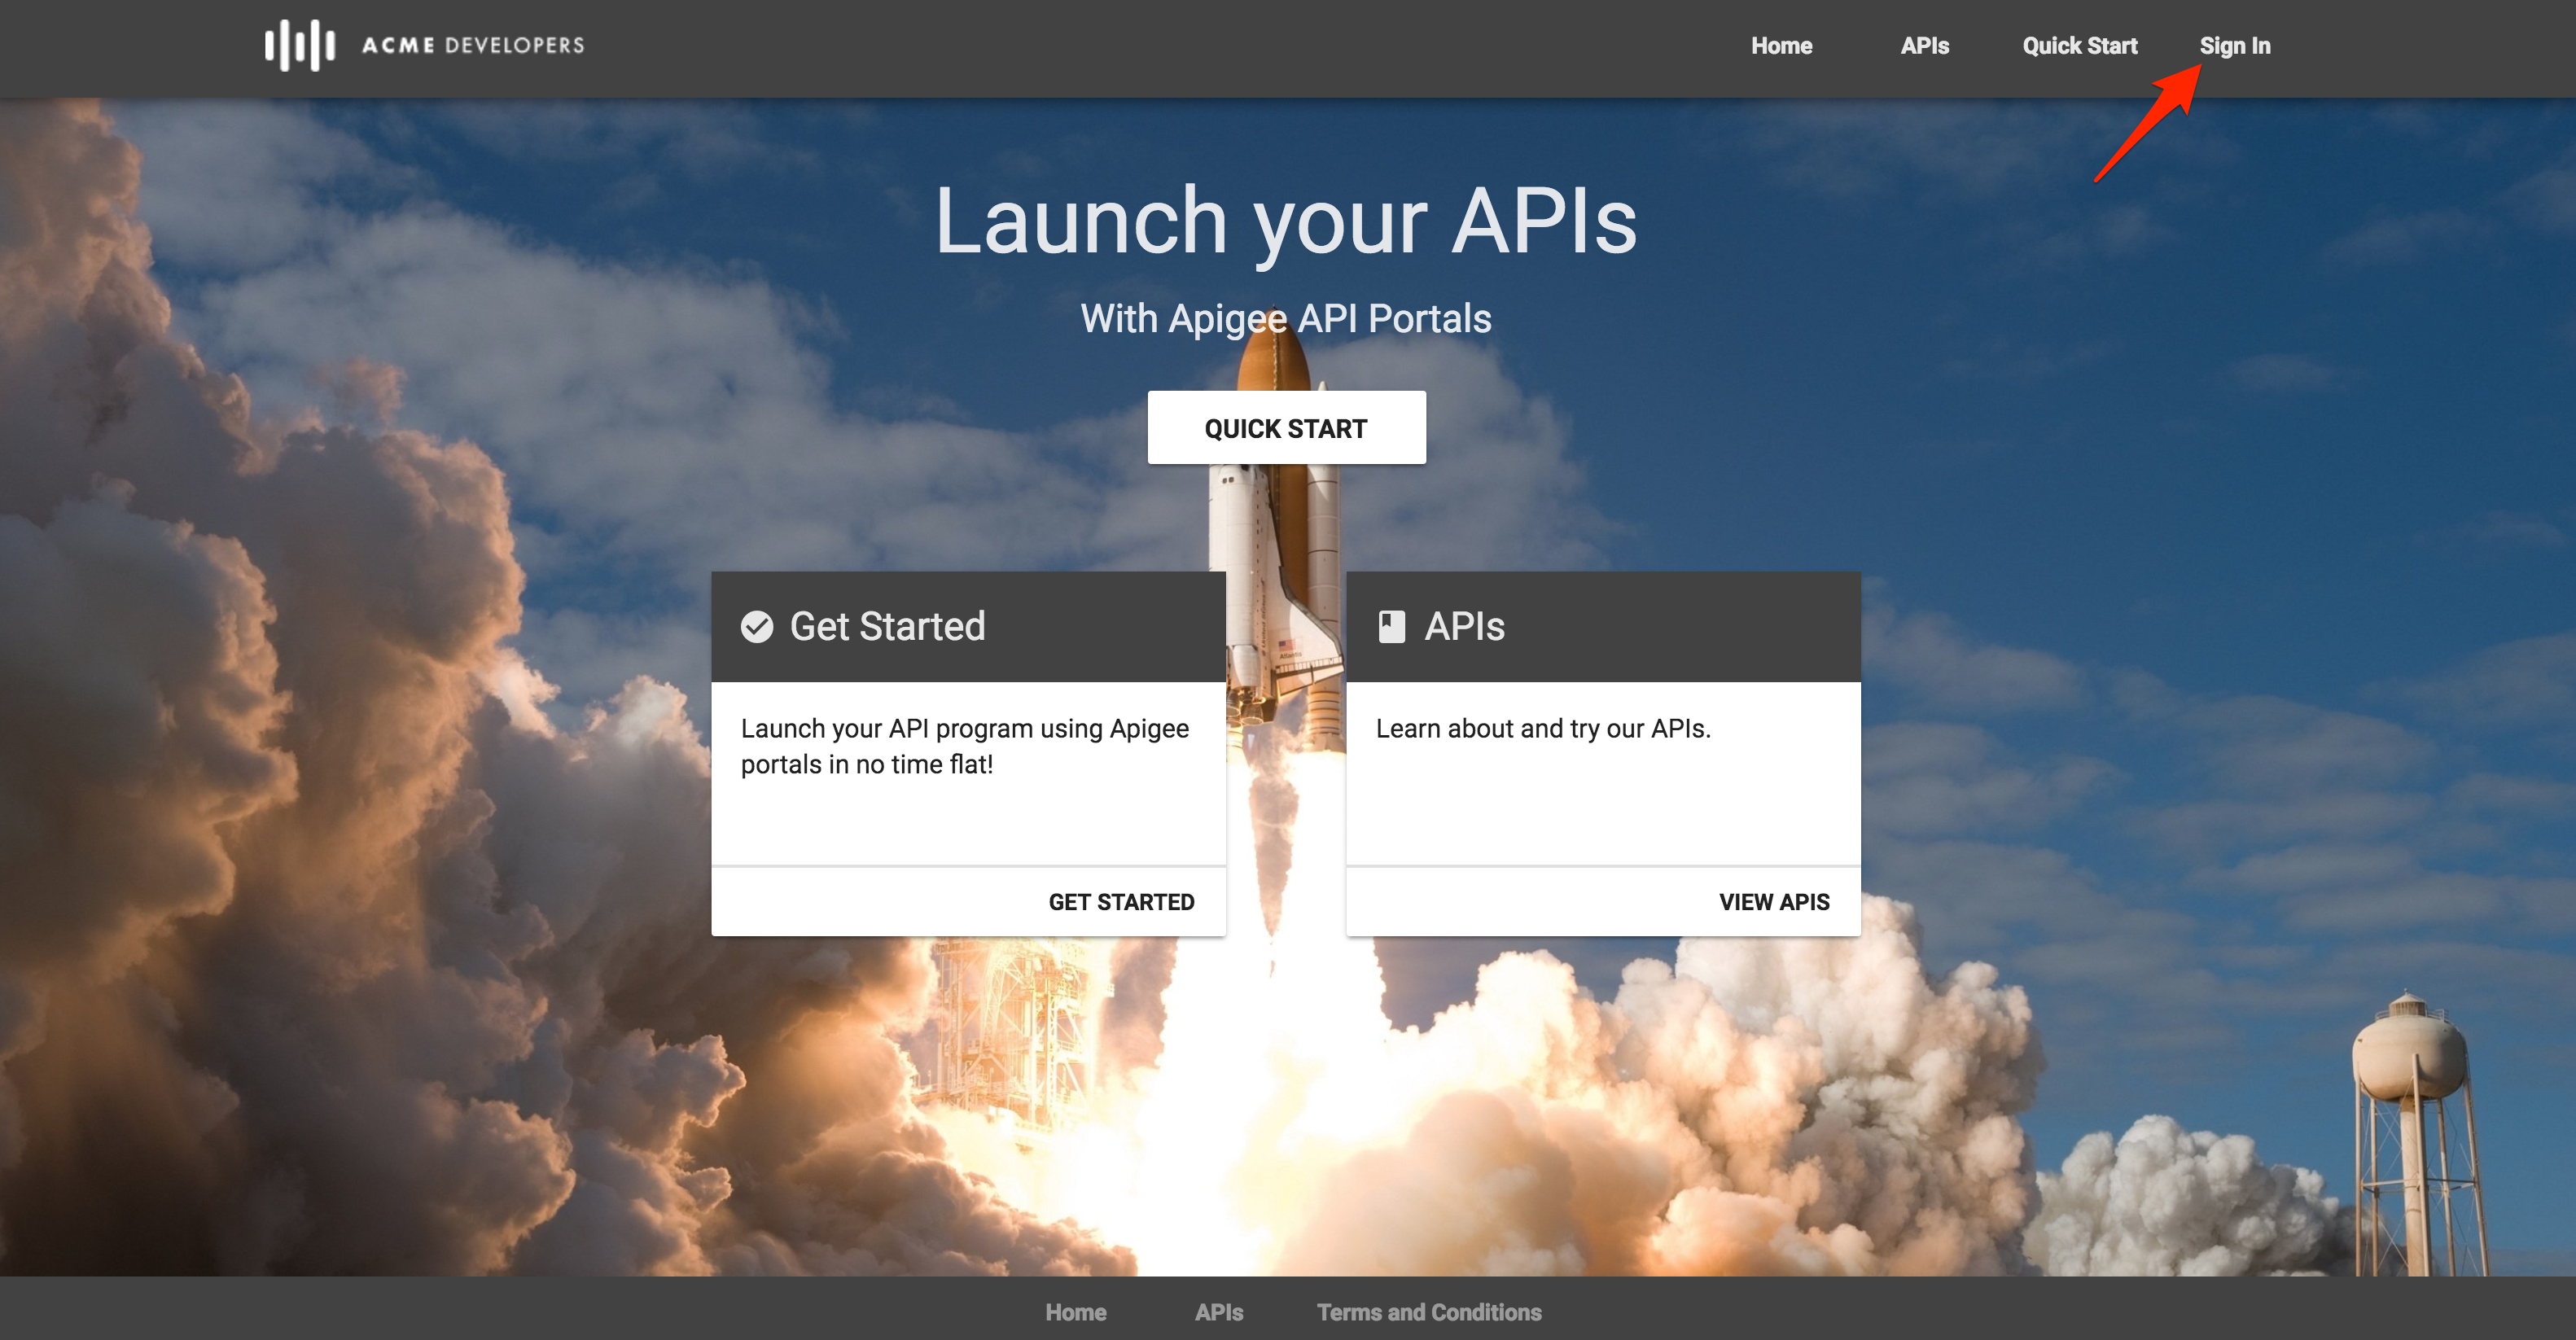Image resolution: width=2576 pixels, height=1340 pixels.
Task: Click the Get Started card heading
Action: (887, 627)
